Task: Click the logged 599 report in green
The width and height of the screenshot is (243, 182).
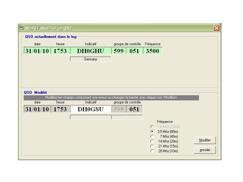Action: point(118,51)
